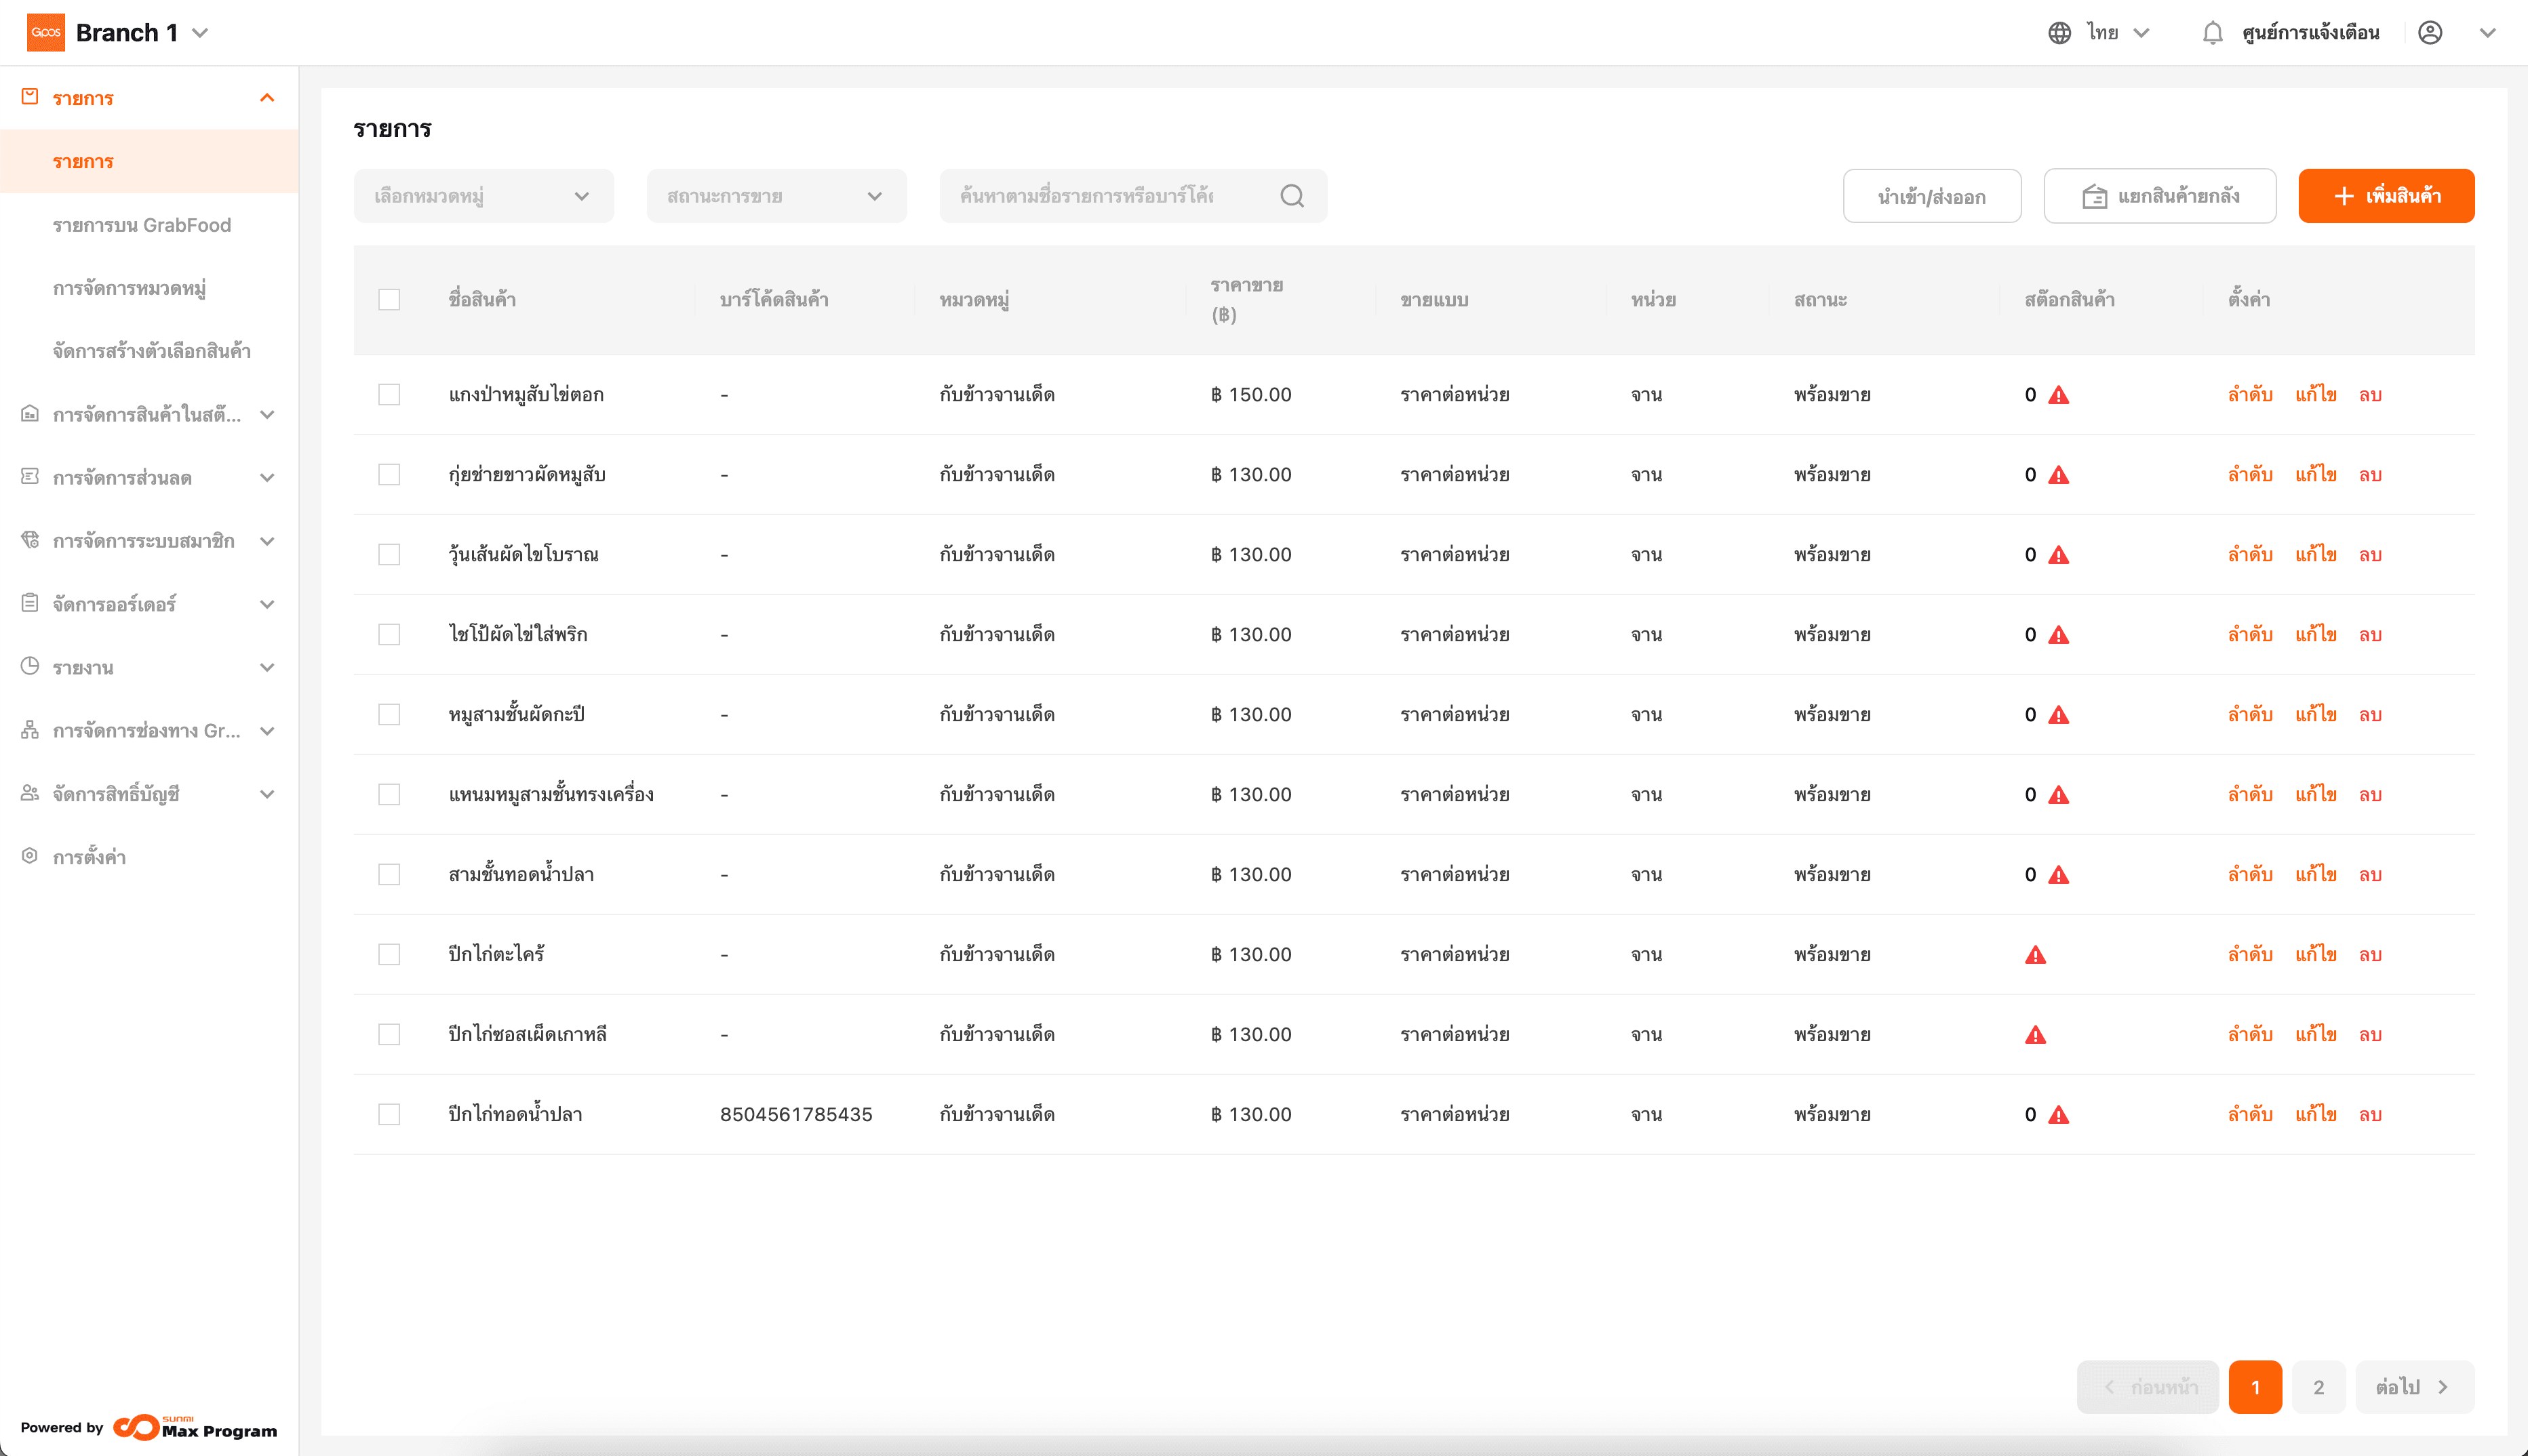Click the user account profile icon
The height and width of the screenshot is (1456, 2528).
pyautogui.click(x=2430, y=33)
